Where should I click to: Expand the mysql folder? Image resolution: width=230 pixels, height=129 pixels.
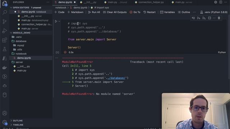(20, 46)
